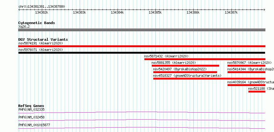The height and width of the screenshot is (132, 274).
Task: Select the red bar under nsv5881355
Action: [x=185, y=66]
